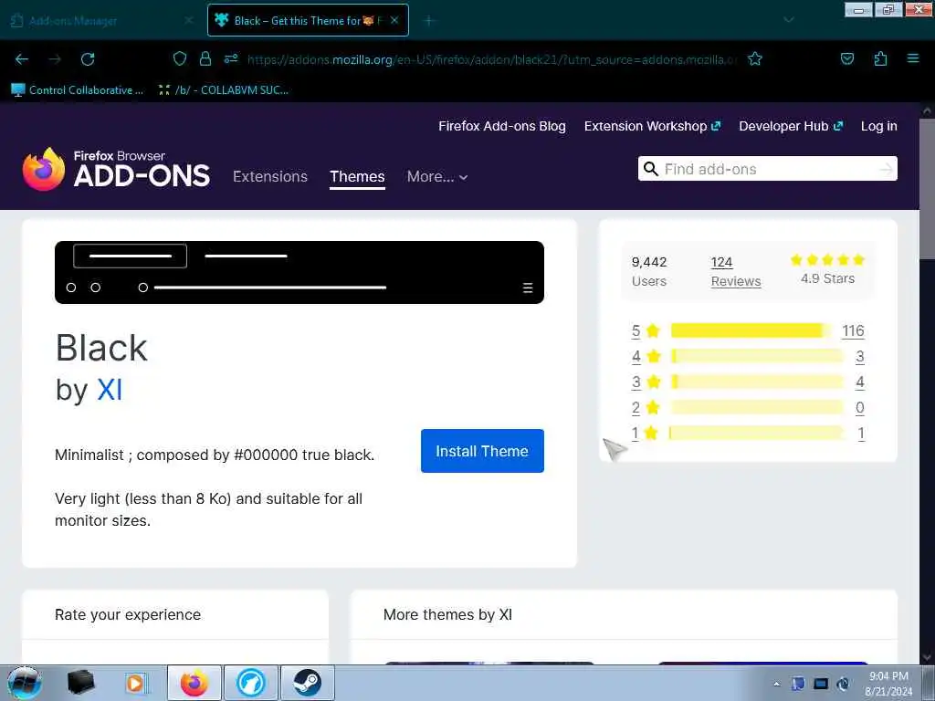Switch to Firefox in the taskbar
935x701 pixels.
pos(194,683)
